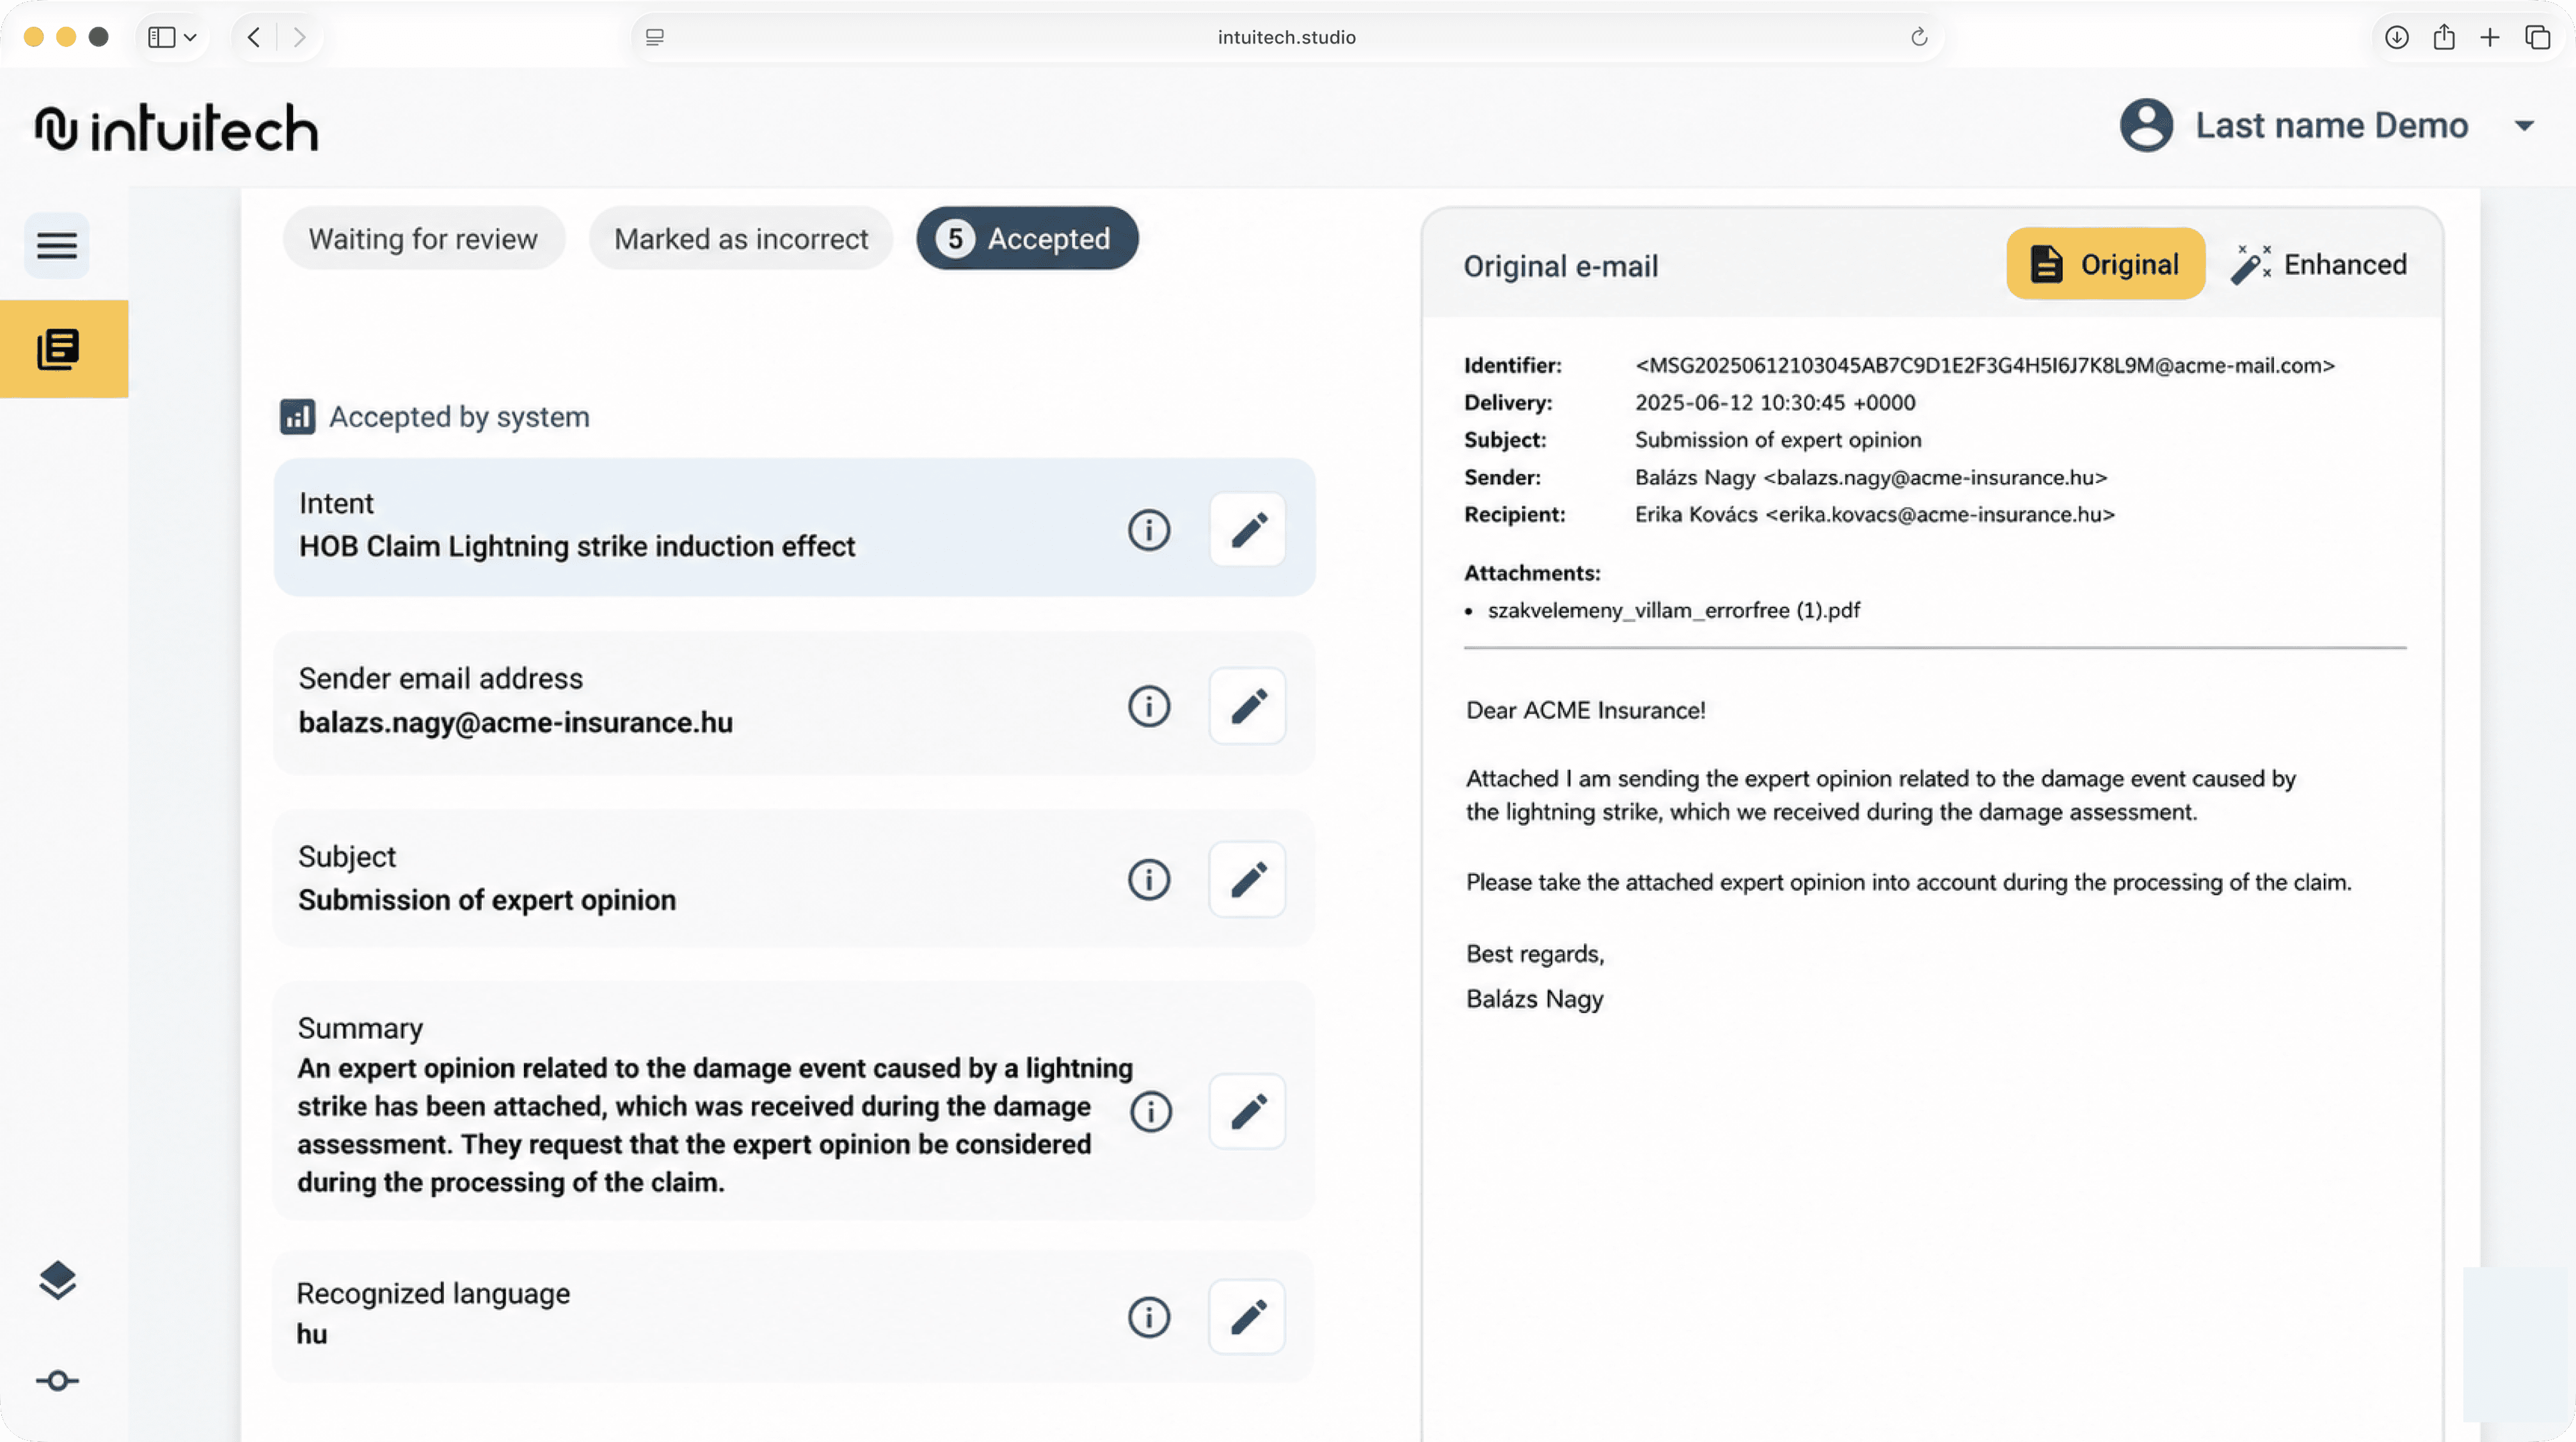
Task: Open the Accepted tab
Action: click(x=1027, y=239)
